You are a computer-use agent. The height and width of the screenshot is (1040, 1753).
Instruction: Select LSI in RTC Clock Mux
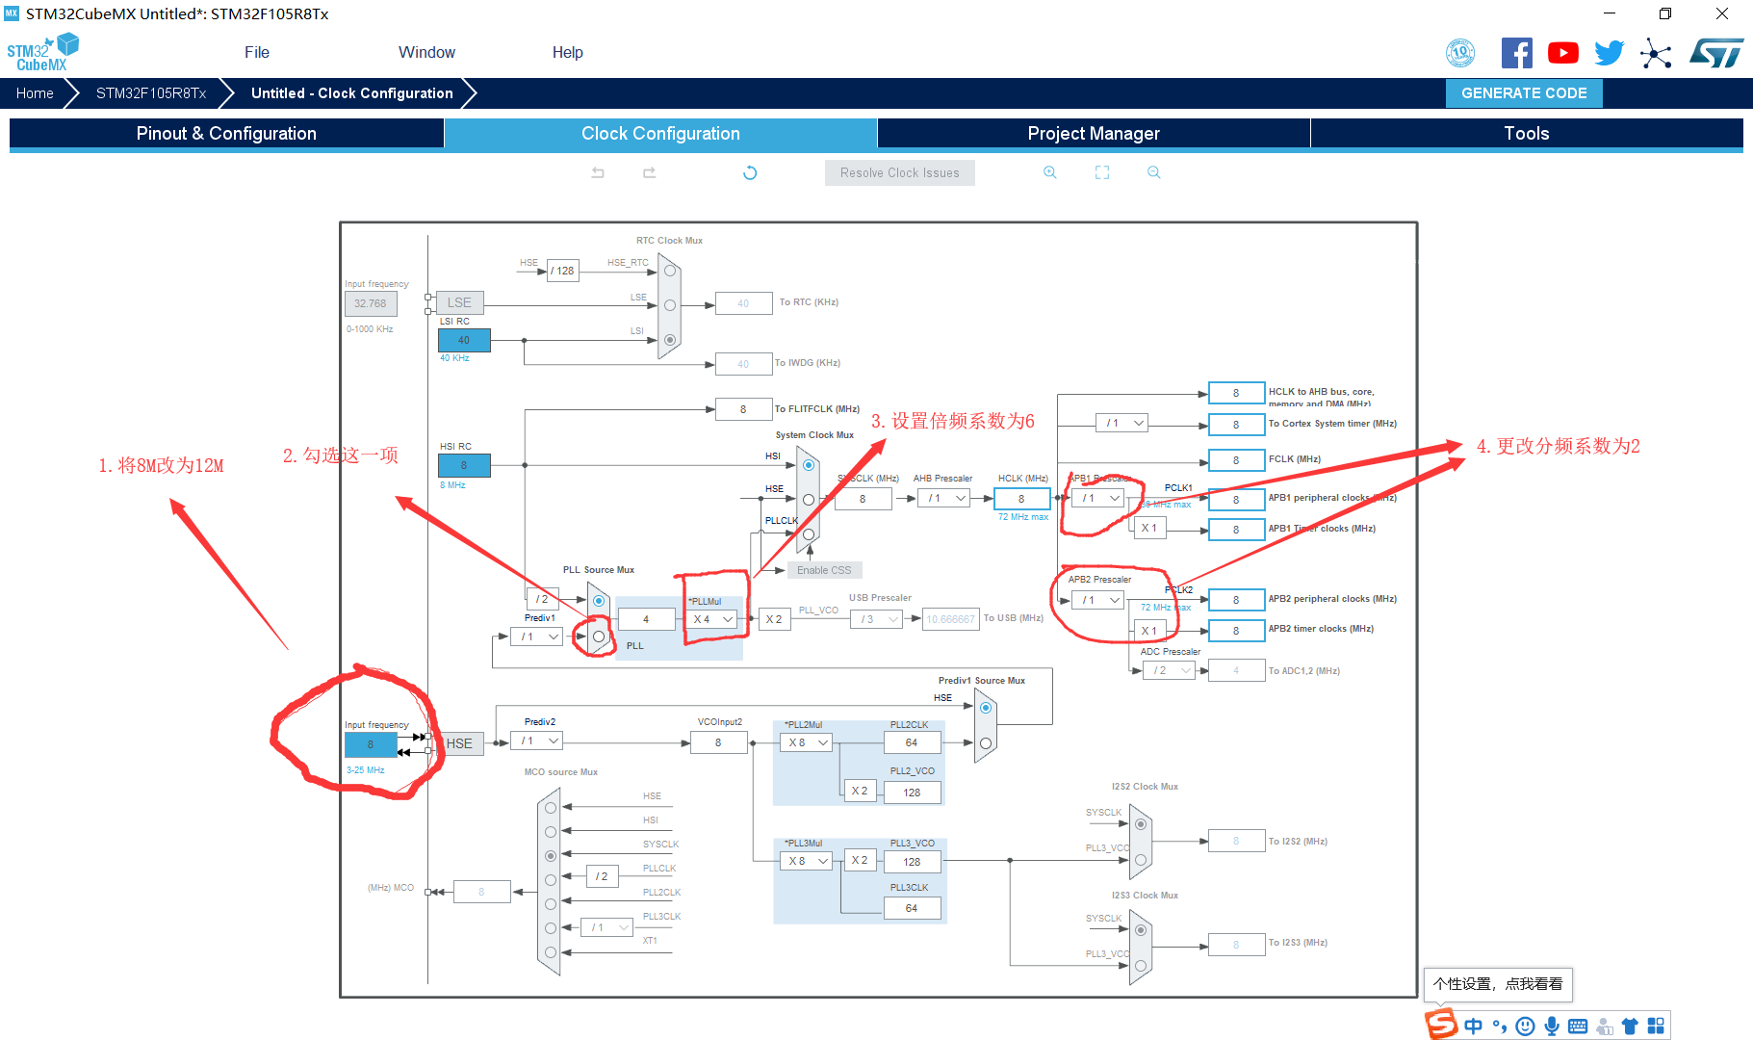(670, 340)
